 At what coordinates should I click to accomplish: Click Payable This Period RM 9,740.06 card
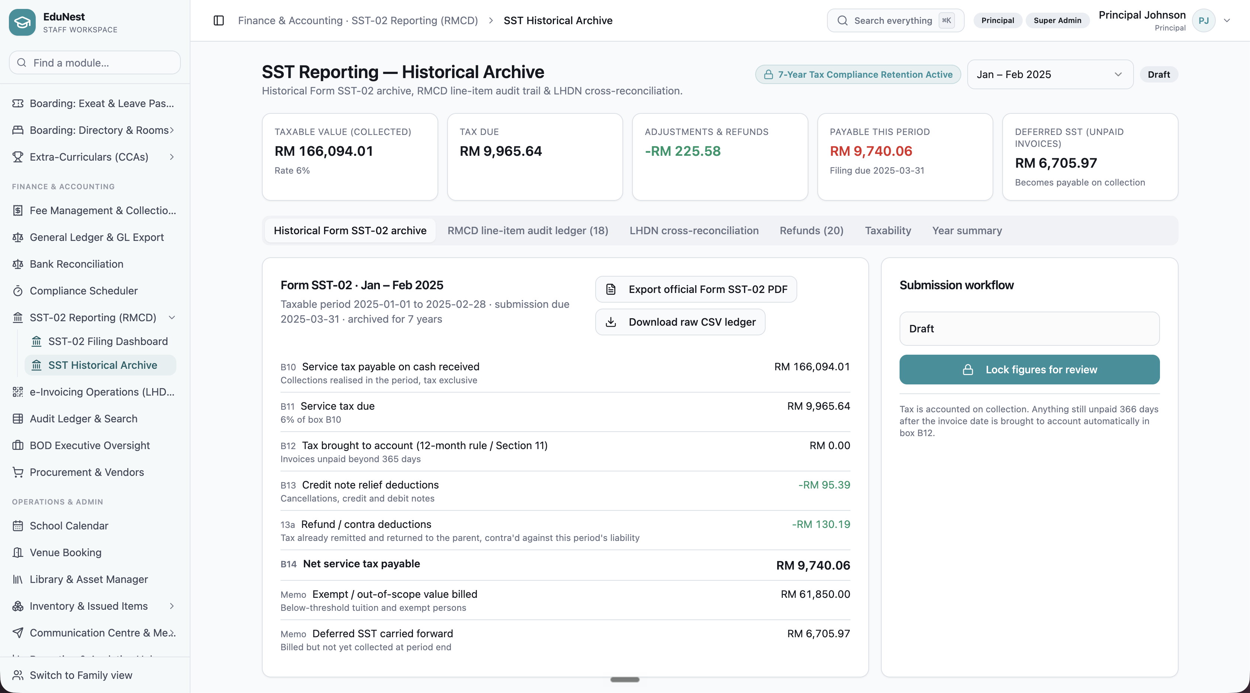904,157
